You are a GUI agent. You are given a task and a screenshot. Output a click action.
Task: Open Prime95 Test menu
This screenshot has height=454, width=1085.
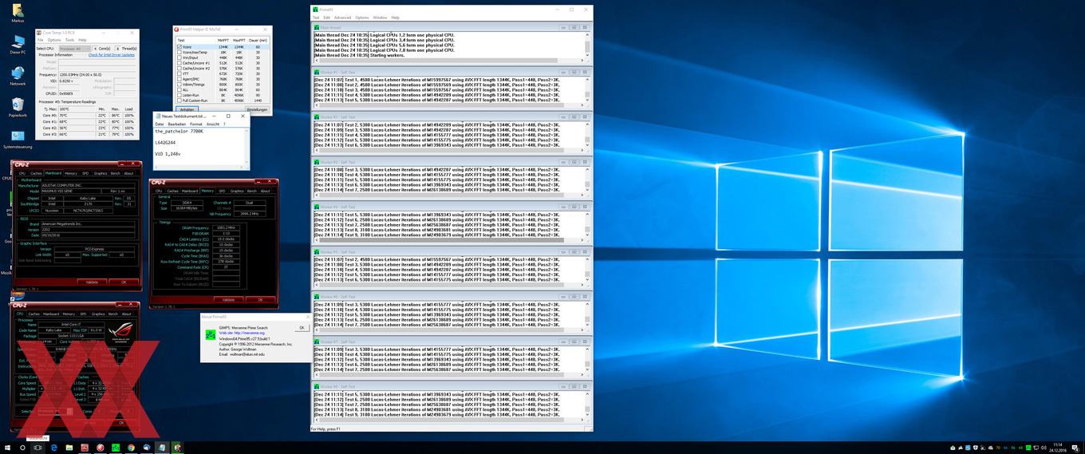coord(316,17)
